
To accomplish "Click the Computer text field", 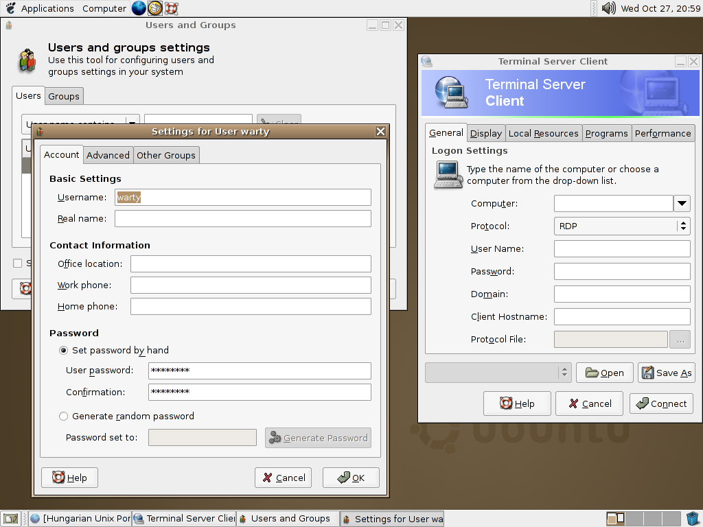I will (x=614, y=203).
